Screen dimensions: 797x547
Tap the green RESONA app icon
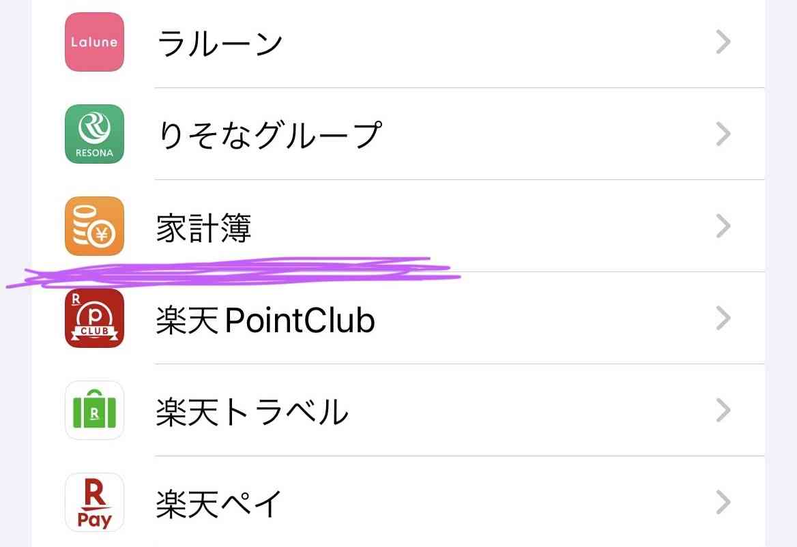(x=95, y=134)
